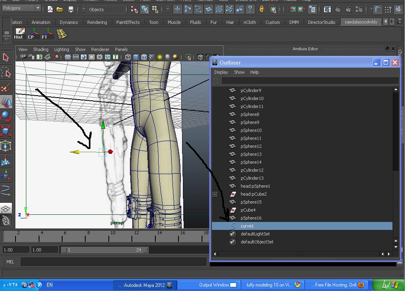Toggle the film gate display
This screenshot has height=306, width=408.
point(76,57)
